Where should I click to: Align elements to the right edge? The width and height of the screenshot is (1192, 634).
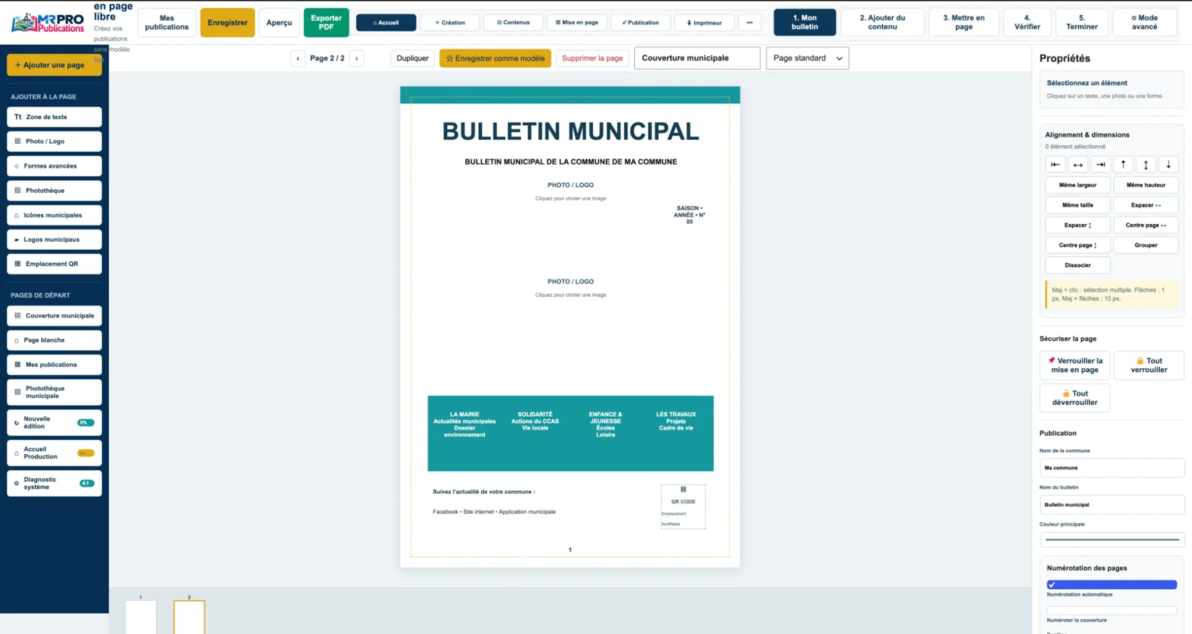click(1100, 165)
